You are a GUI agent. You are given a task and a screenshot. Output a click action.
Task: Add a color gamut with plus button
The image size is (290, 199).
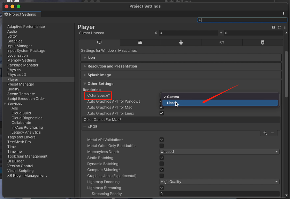point(265,133)
